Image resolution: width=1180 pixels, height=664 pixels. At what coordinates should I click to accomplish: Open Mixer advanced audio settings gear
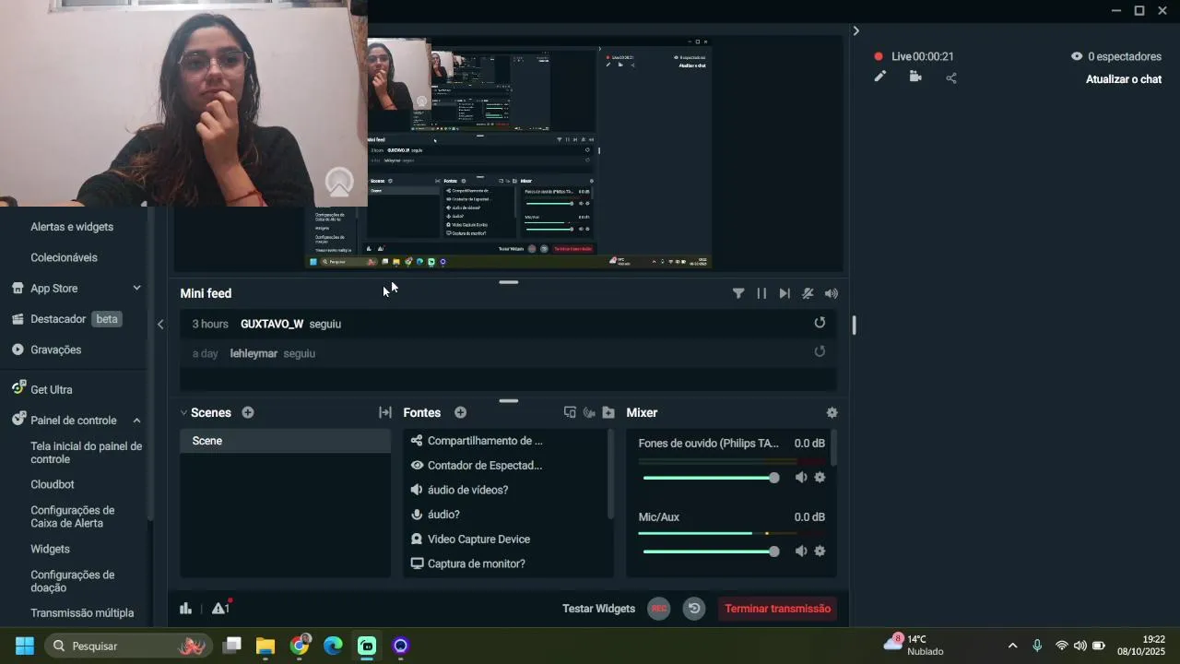coord(832,412)
